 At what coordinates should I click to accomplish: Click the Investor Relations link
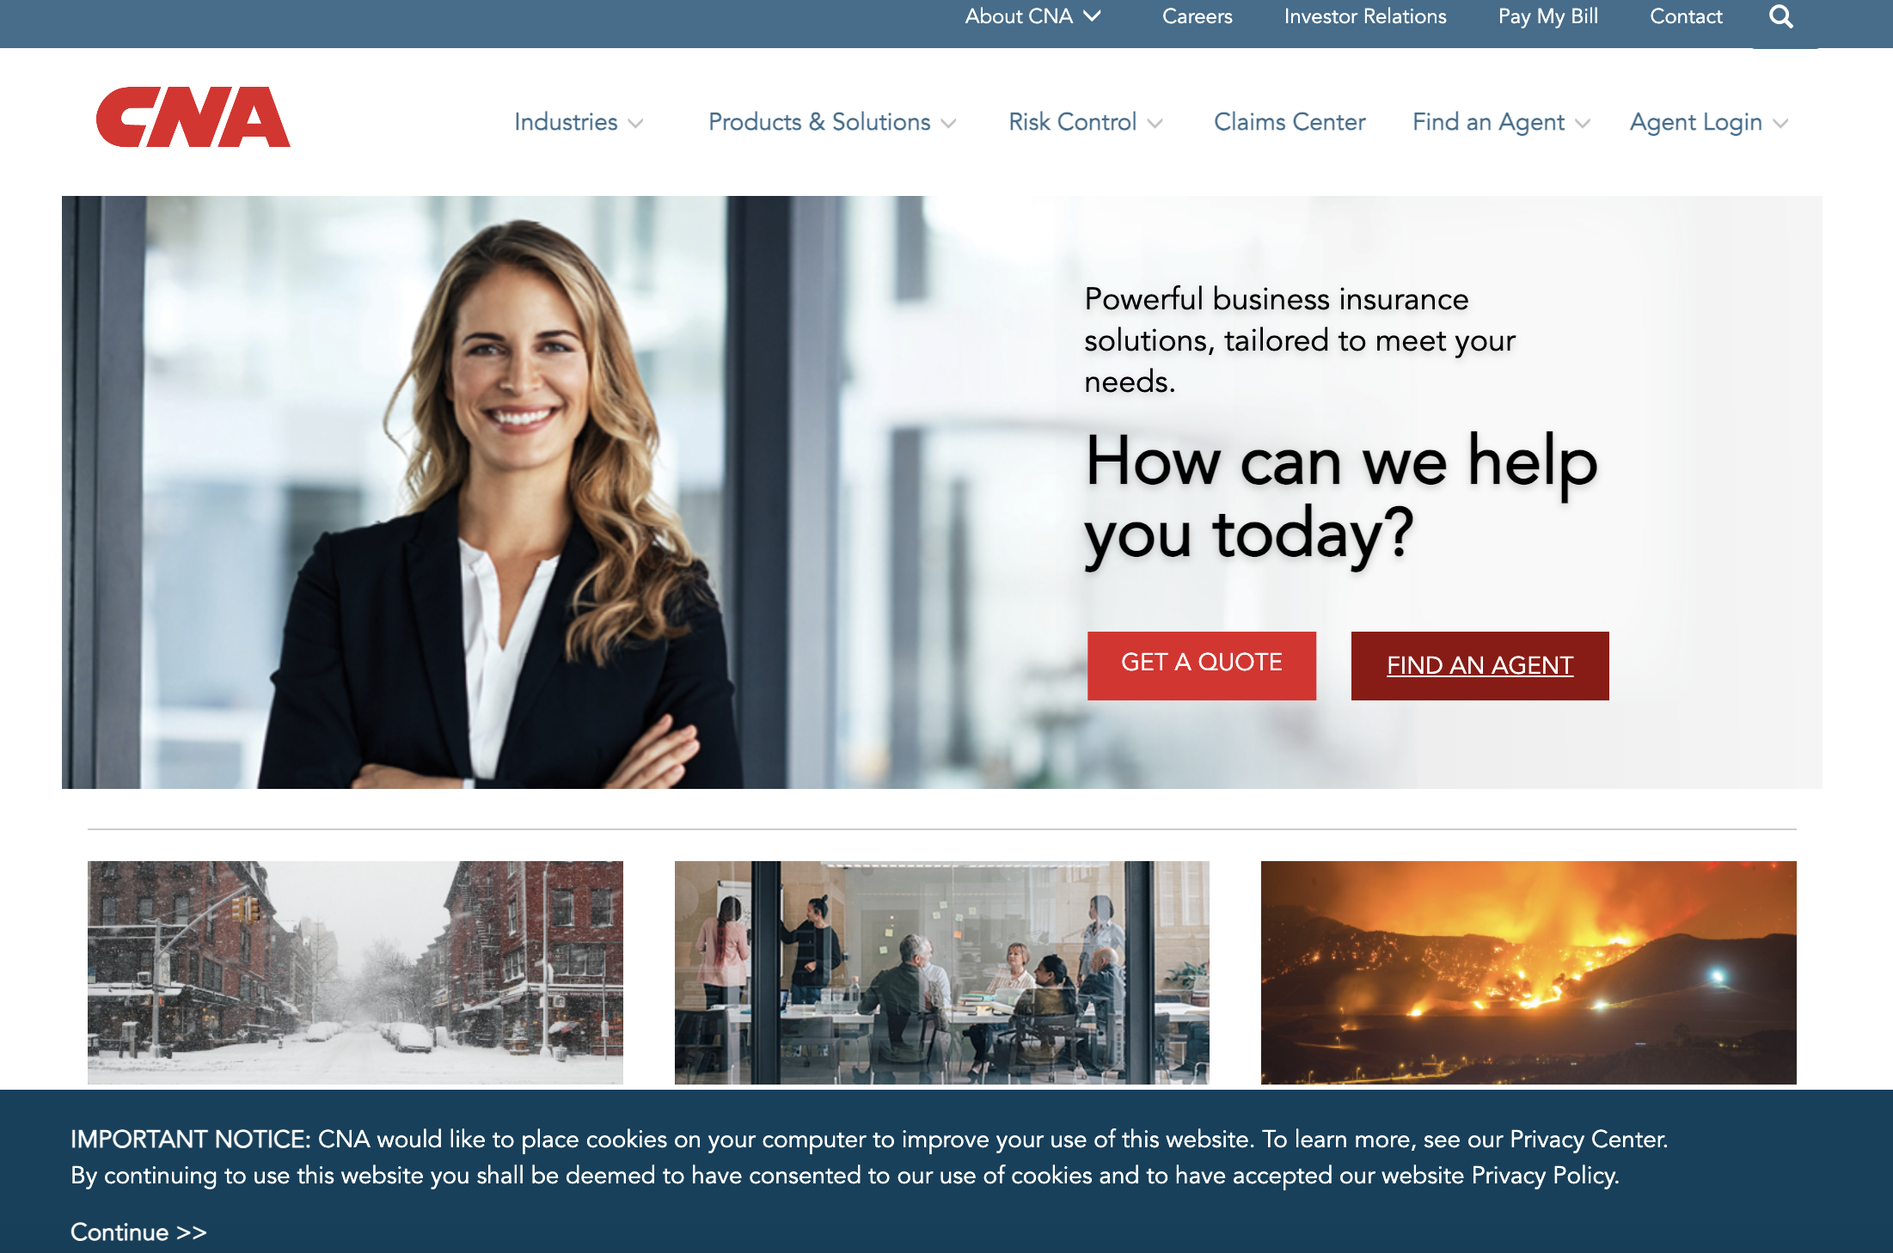point(1365,17)
